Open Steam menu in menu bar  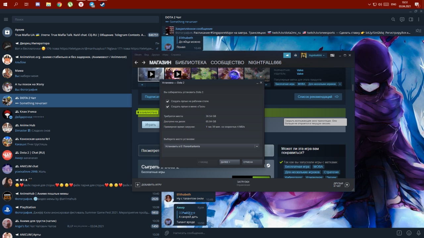(138, 55)
